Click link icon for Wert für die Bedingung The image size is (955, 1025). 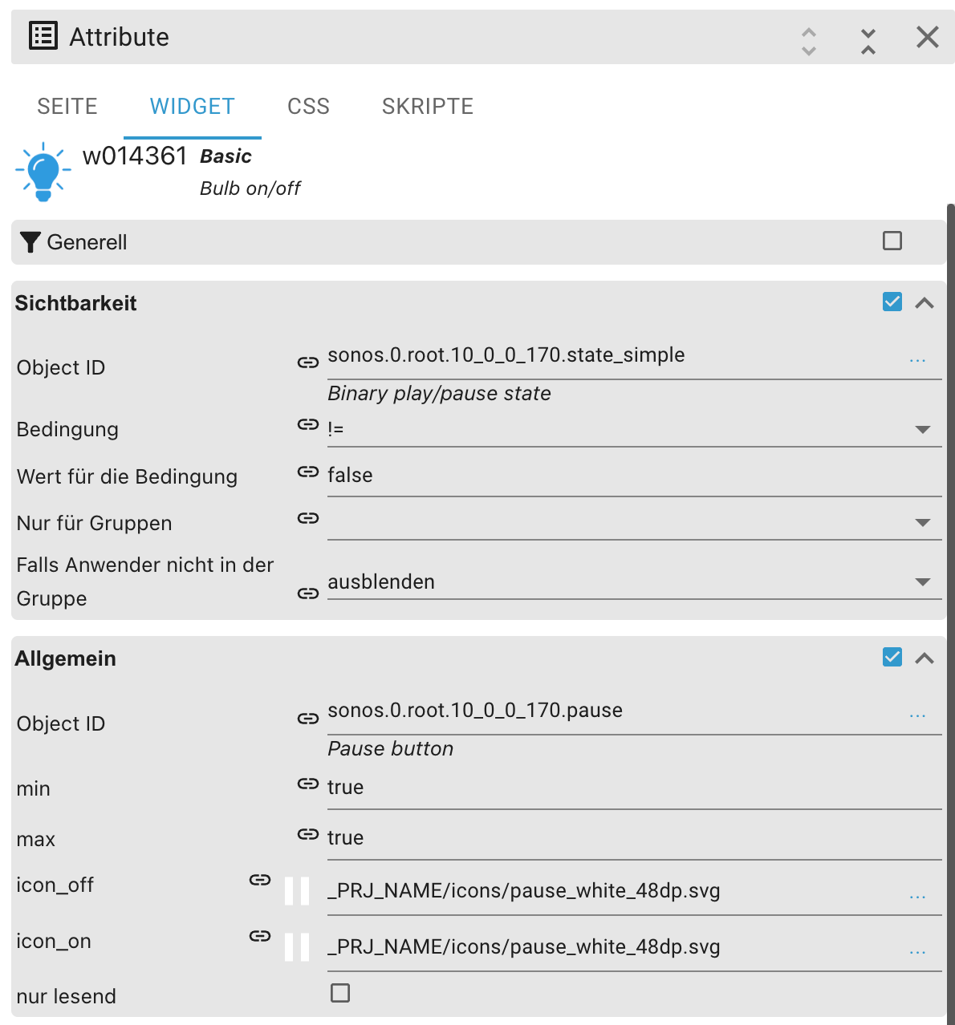308,472
